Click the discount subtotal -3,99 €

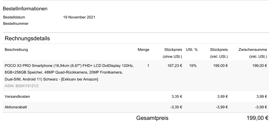click(261, 107)
